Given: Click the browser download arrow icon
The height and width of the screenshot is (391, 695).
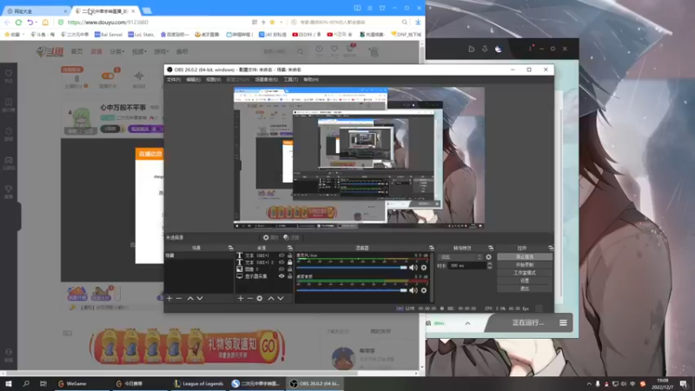Looking at the screenshot, I should point(418,23).
